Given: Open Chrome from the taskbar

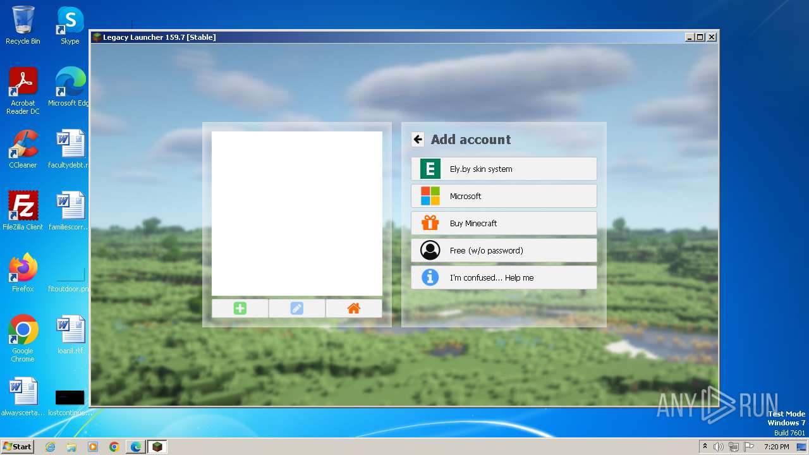Looking at the screenshot, I should pyautogui.click(x=114, y=447).
